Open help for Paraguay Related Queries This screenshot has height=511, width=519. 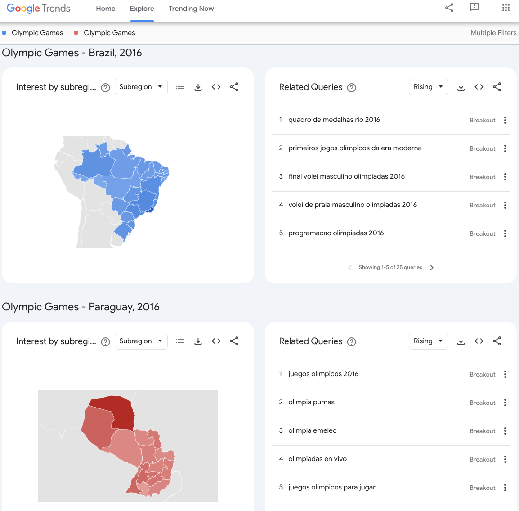[352, 342]
